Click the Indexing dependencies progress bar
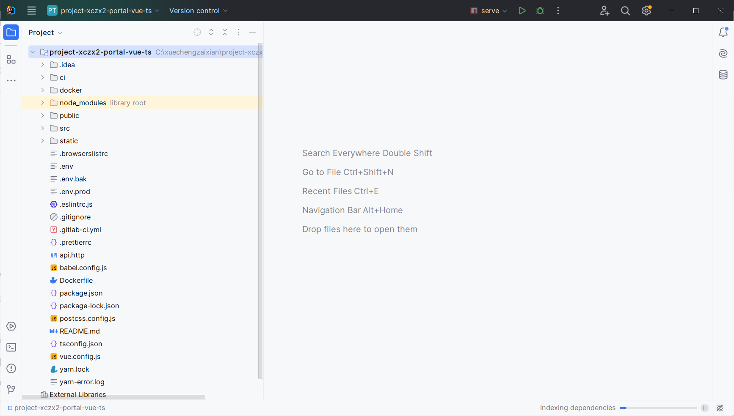 [x=658, y=408]
